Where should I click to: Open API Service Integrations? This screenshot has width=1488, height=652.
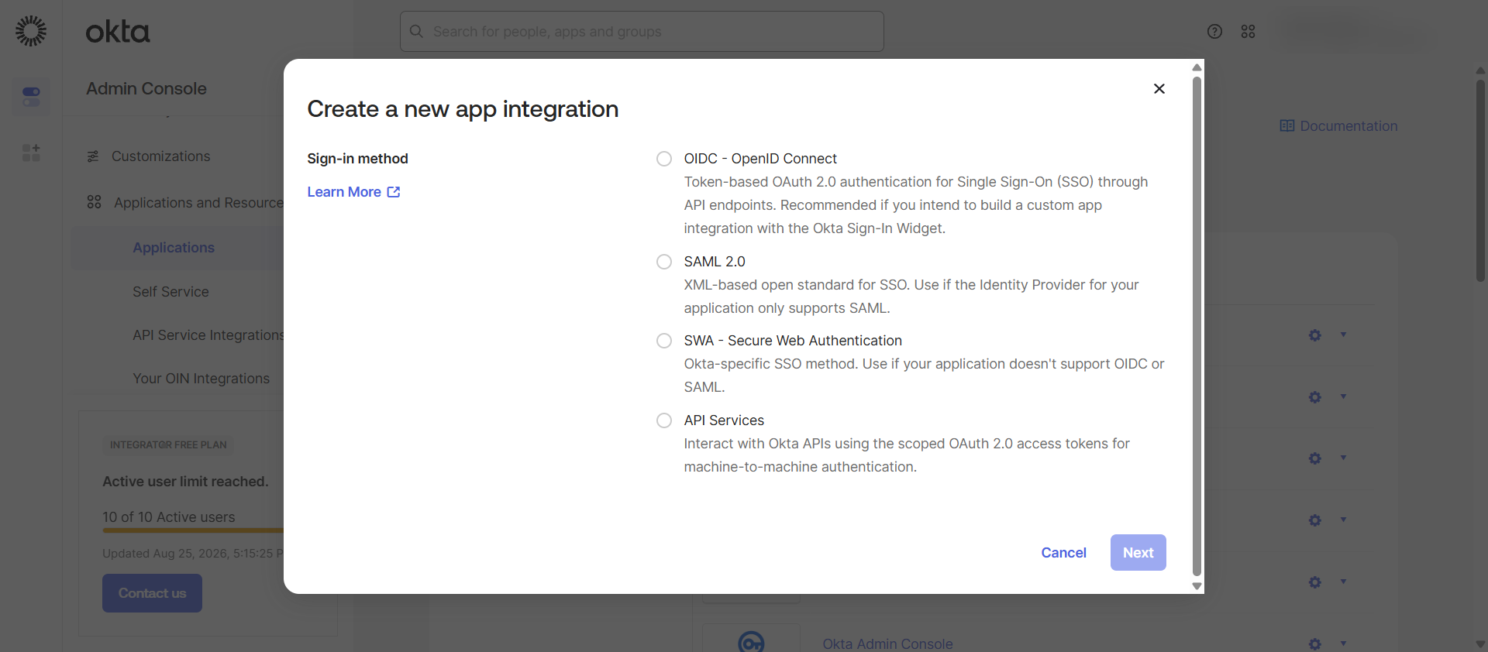coord(208,335)
